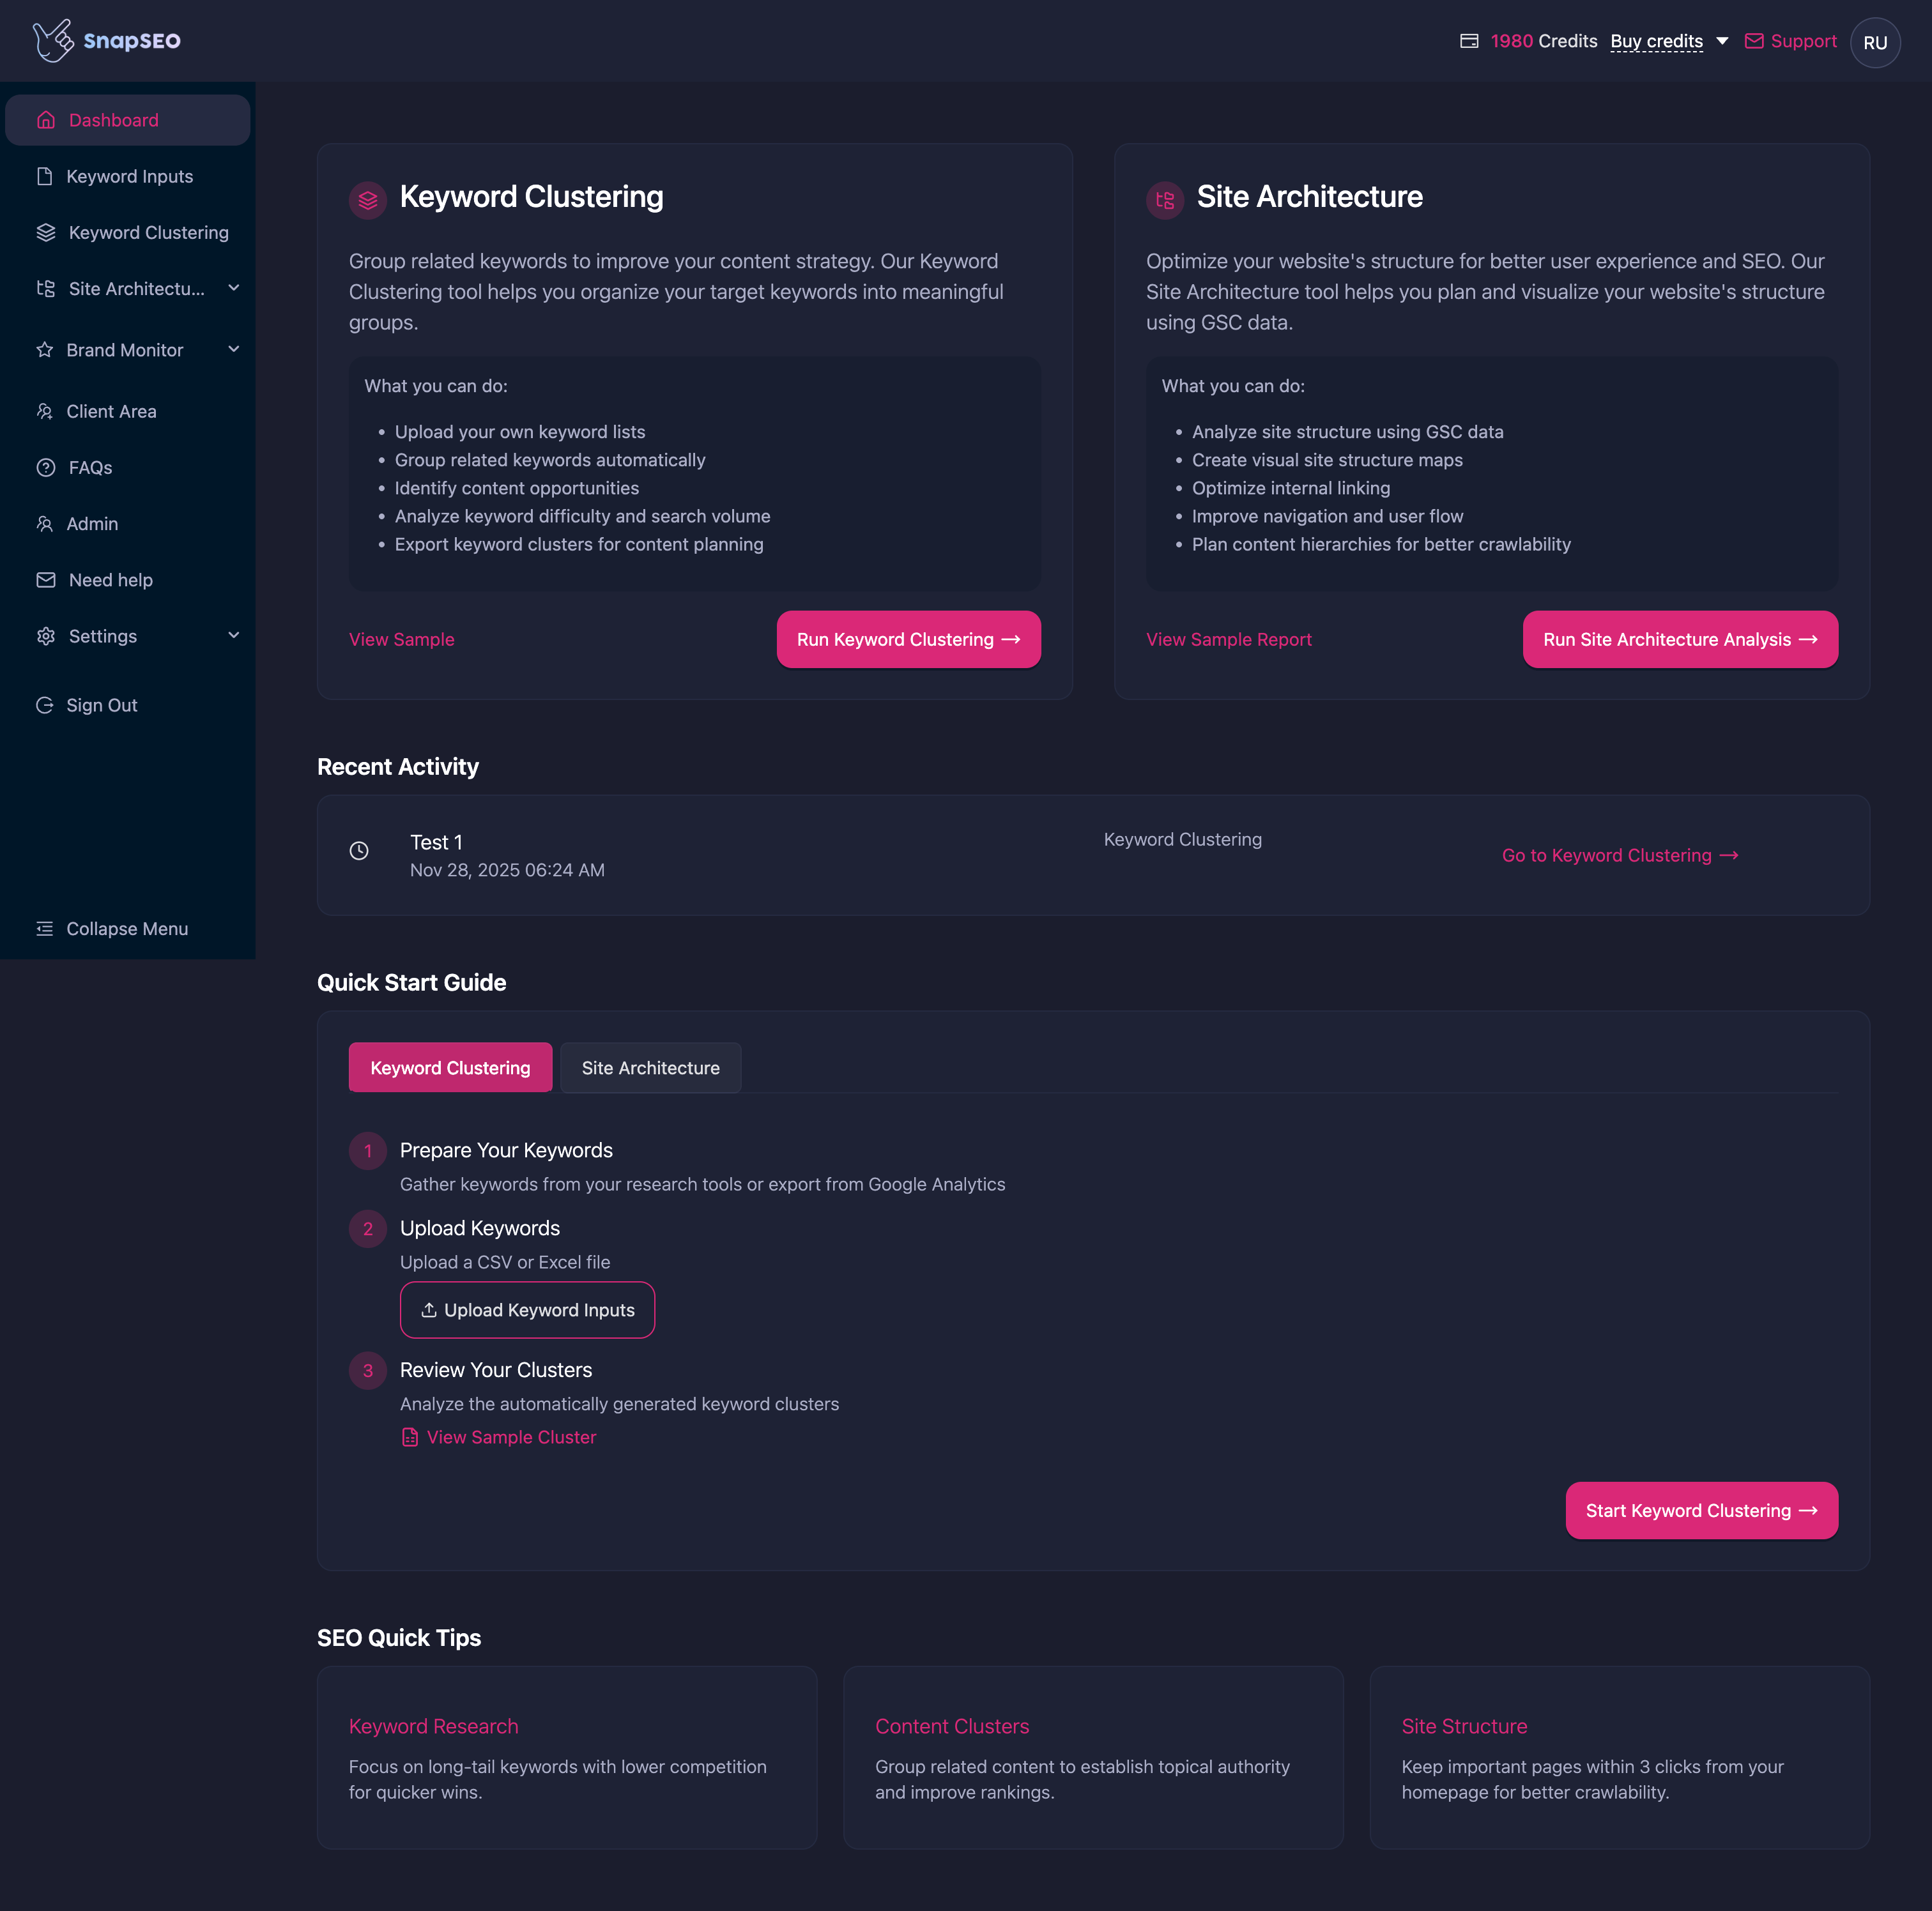Click the Site Architecture tree icon in sidebar
1932x1911 pixels.
[x=46, y=288]
